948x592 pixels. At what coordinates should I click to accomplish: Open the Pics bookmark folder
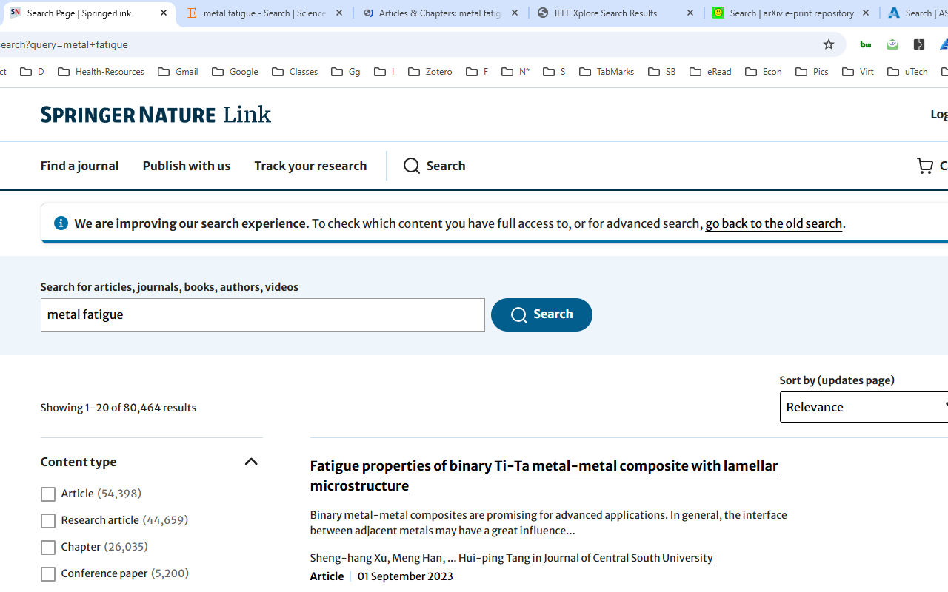(x=812, y=72)
